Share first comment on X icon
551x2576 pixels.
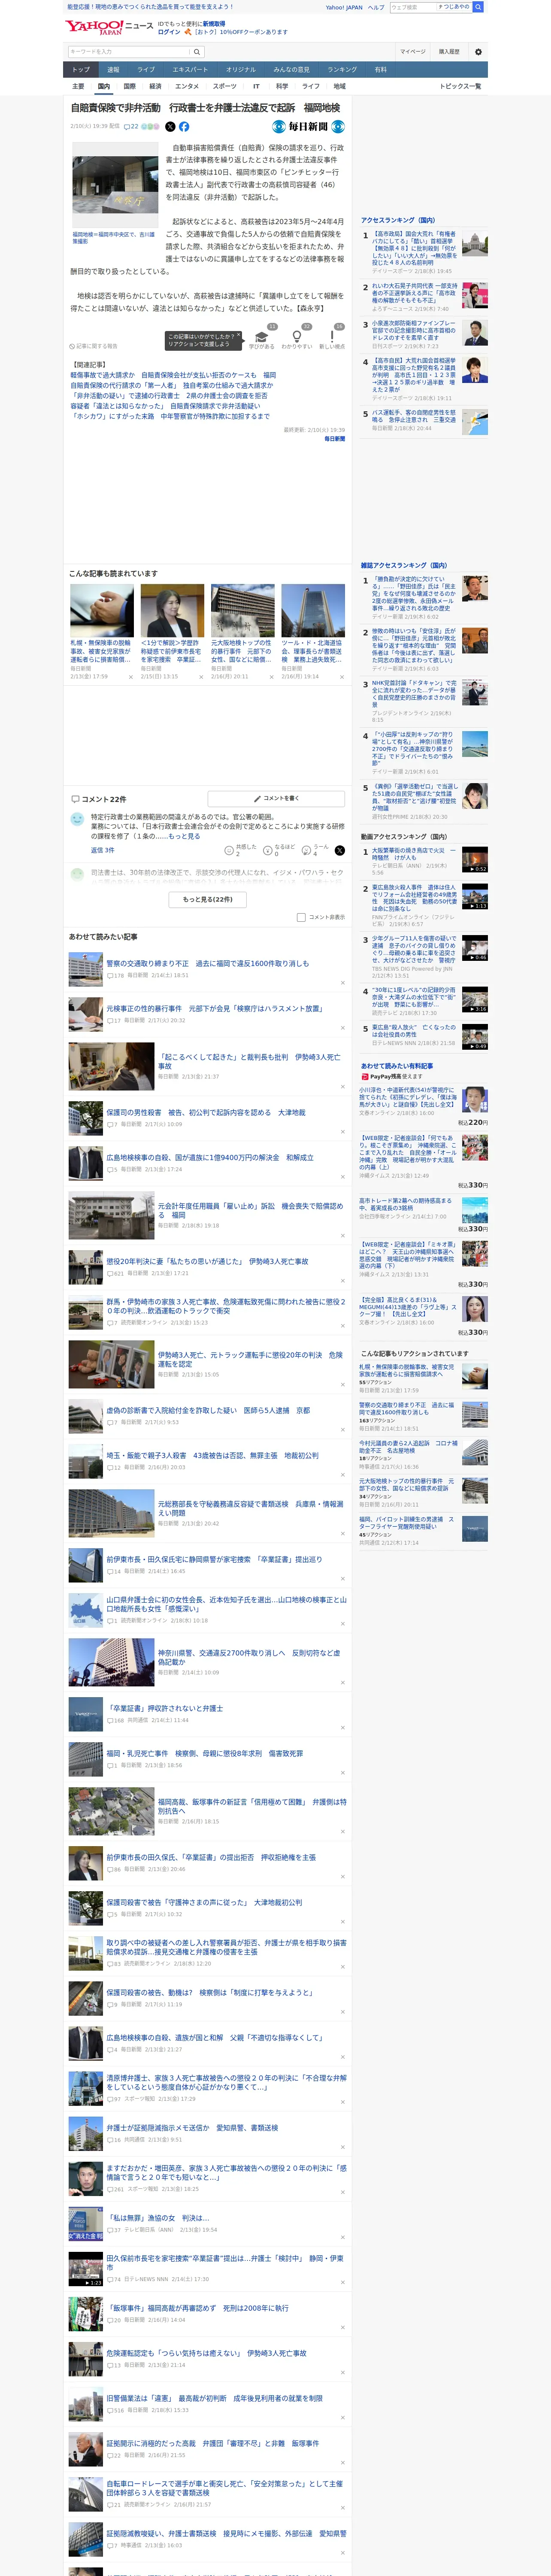point(340,850)
